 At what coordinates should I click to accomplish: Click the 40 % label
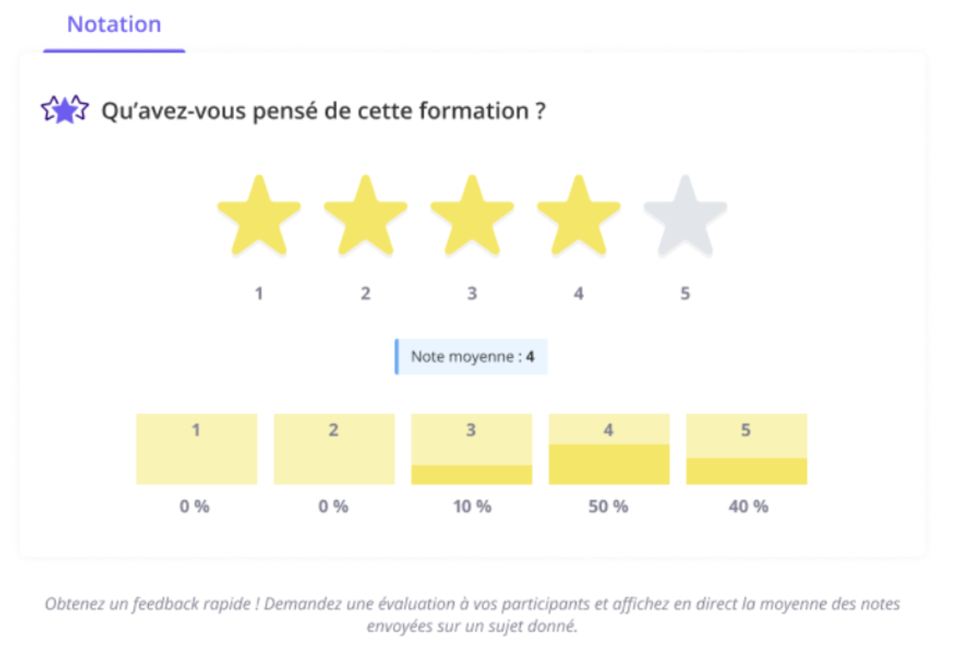pyautogui.click(x=749, y=507)
